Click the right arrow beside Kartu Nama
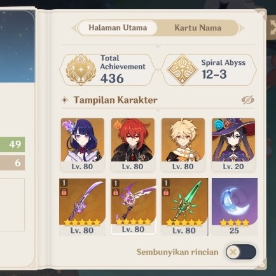Screen dimensions: 276x276 [242, 28]
